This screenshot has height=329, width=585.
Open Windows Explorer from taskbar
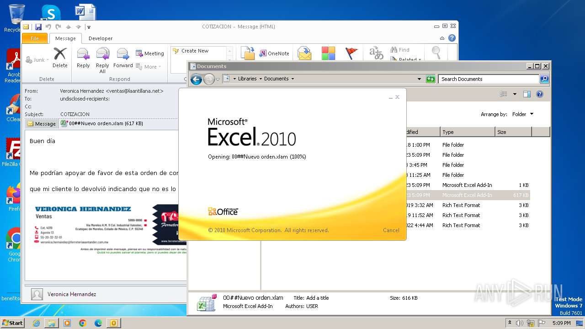tap(52, 323)
